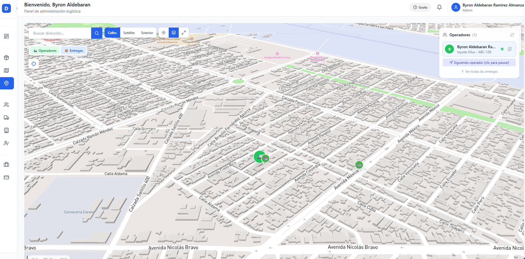The image size is (525, 259).
Task: Toggle the Entregas map filter
Action: pos(74,51)
